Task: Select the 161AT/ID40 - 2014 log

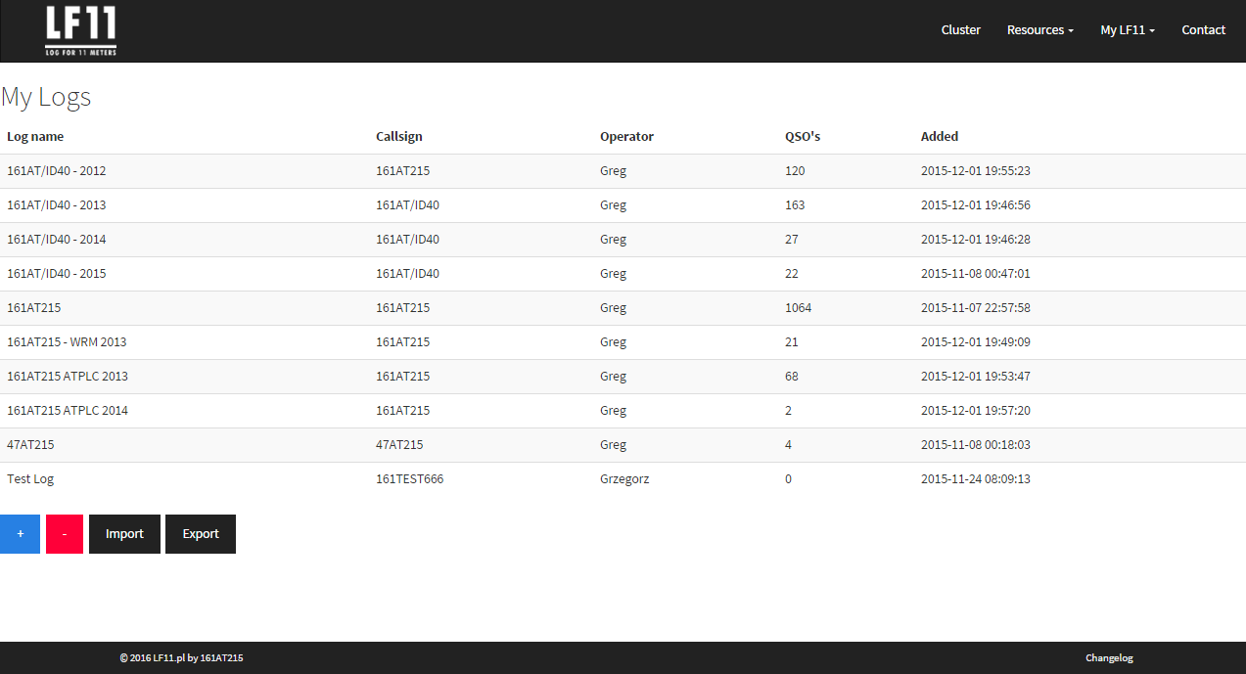Action: coord(56,240)
